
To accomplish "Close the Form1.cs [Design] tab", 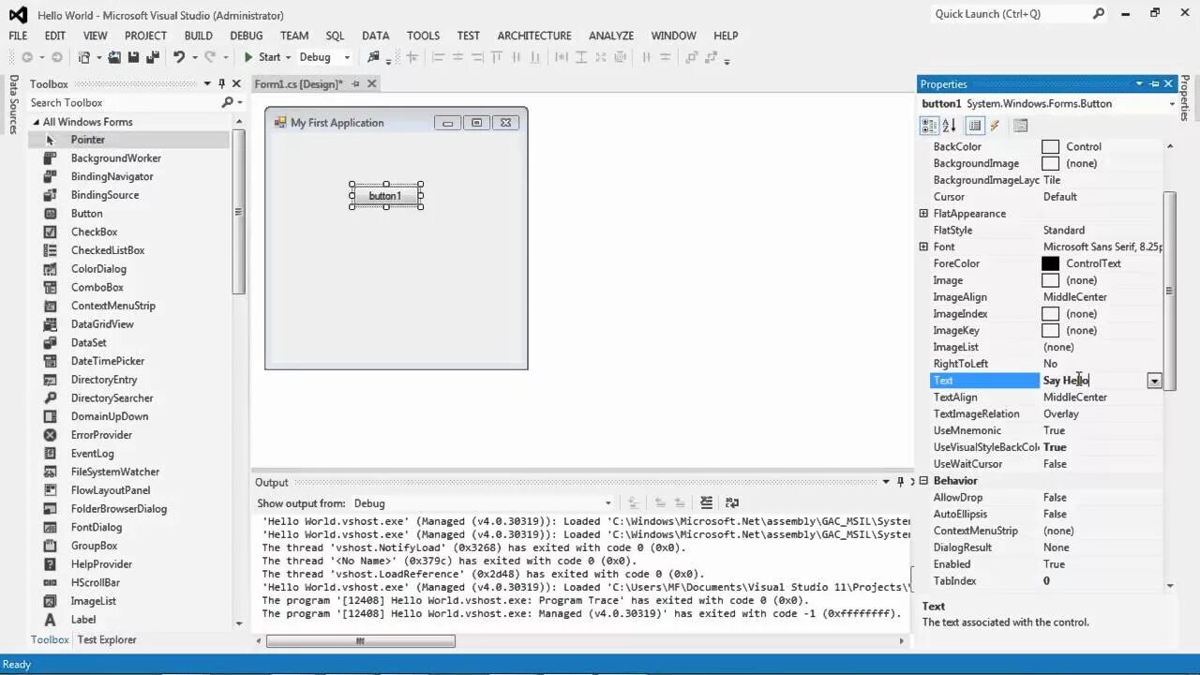I will [371, 83].
